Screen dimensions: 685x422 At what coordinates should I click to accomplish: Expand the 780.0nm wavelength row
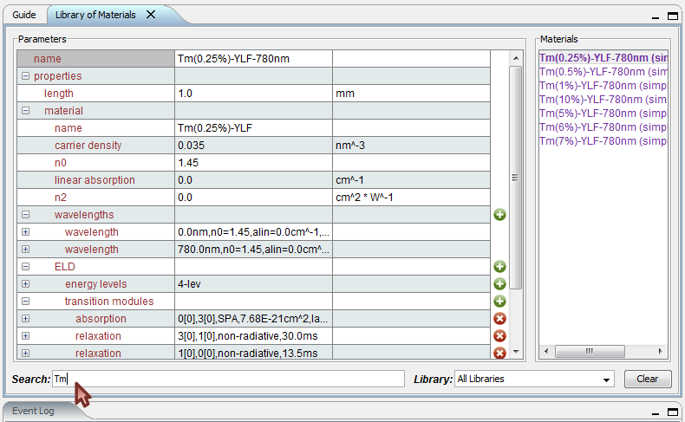point(25,250)
